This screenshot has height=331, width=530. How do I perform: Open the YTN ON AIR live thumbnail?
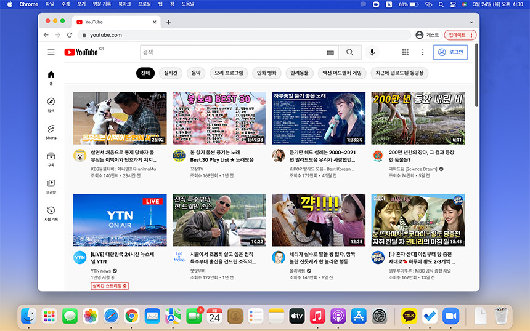tap(120, 220)
